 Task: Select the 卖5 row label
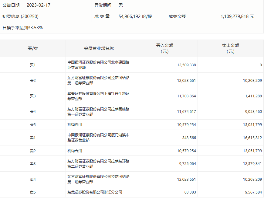click(x=33, y=192)
